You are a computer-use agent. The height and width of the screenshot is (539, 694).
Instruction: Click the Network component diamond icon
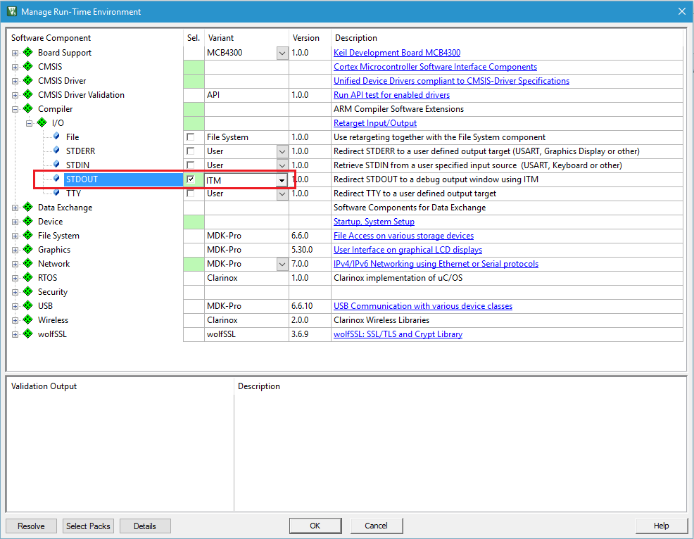click(28, 264)
